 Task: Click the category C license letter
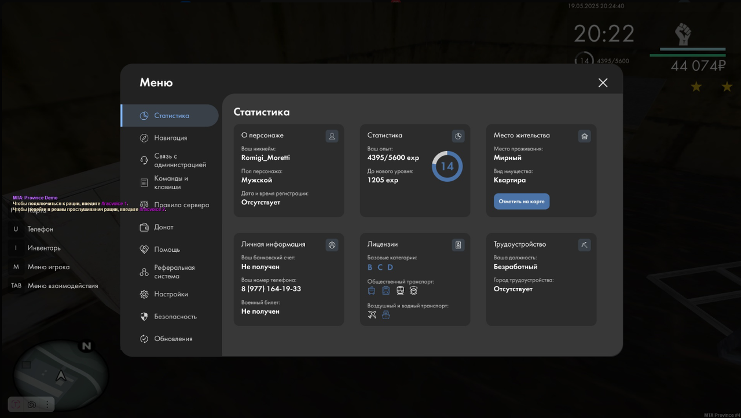[380, 267]
